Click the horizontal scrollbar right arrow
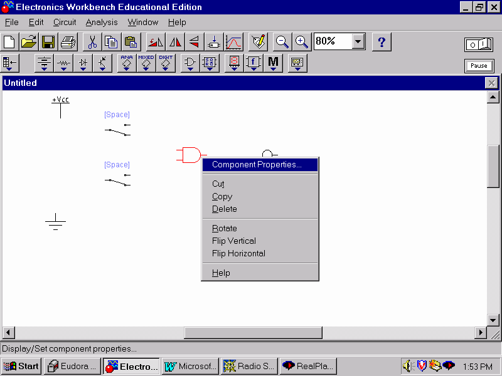Screen dimensions: 502x376 [x=480, y=333]
